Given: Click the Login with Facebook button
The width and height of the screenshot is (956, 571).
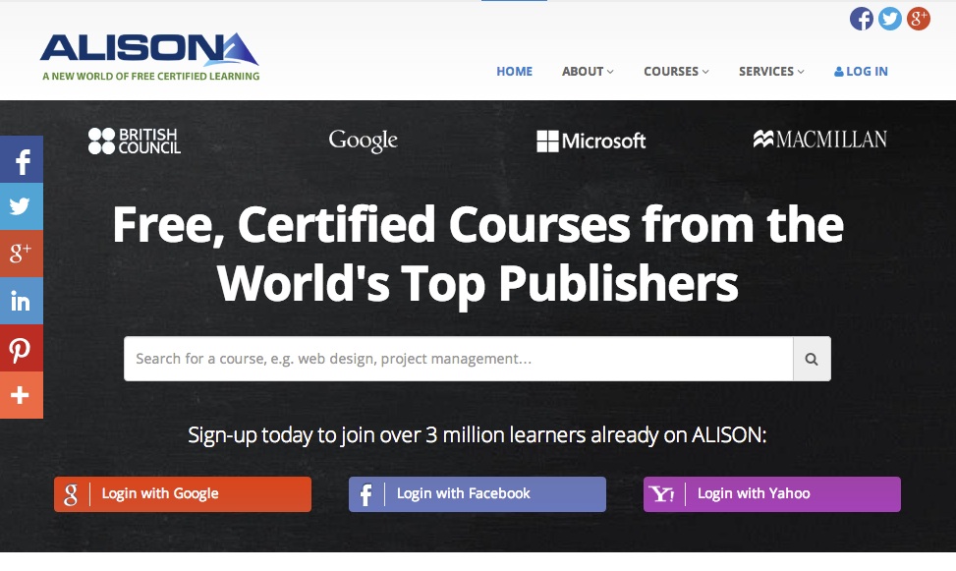Looking at the screenshot, I should click(x=477, y=494).
